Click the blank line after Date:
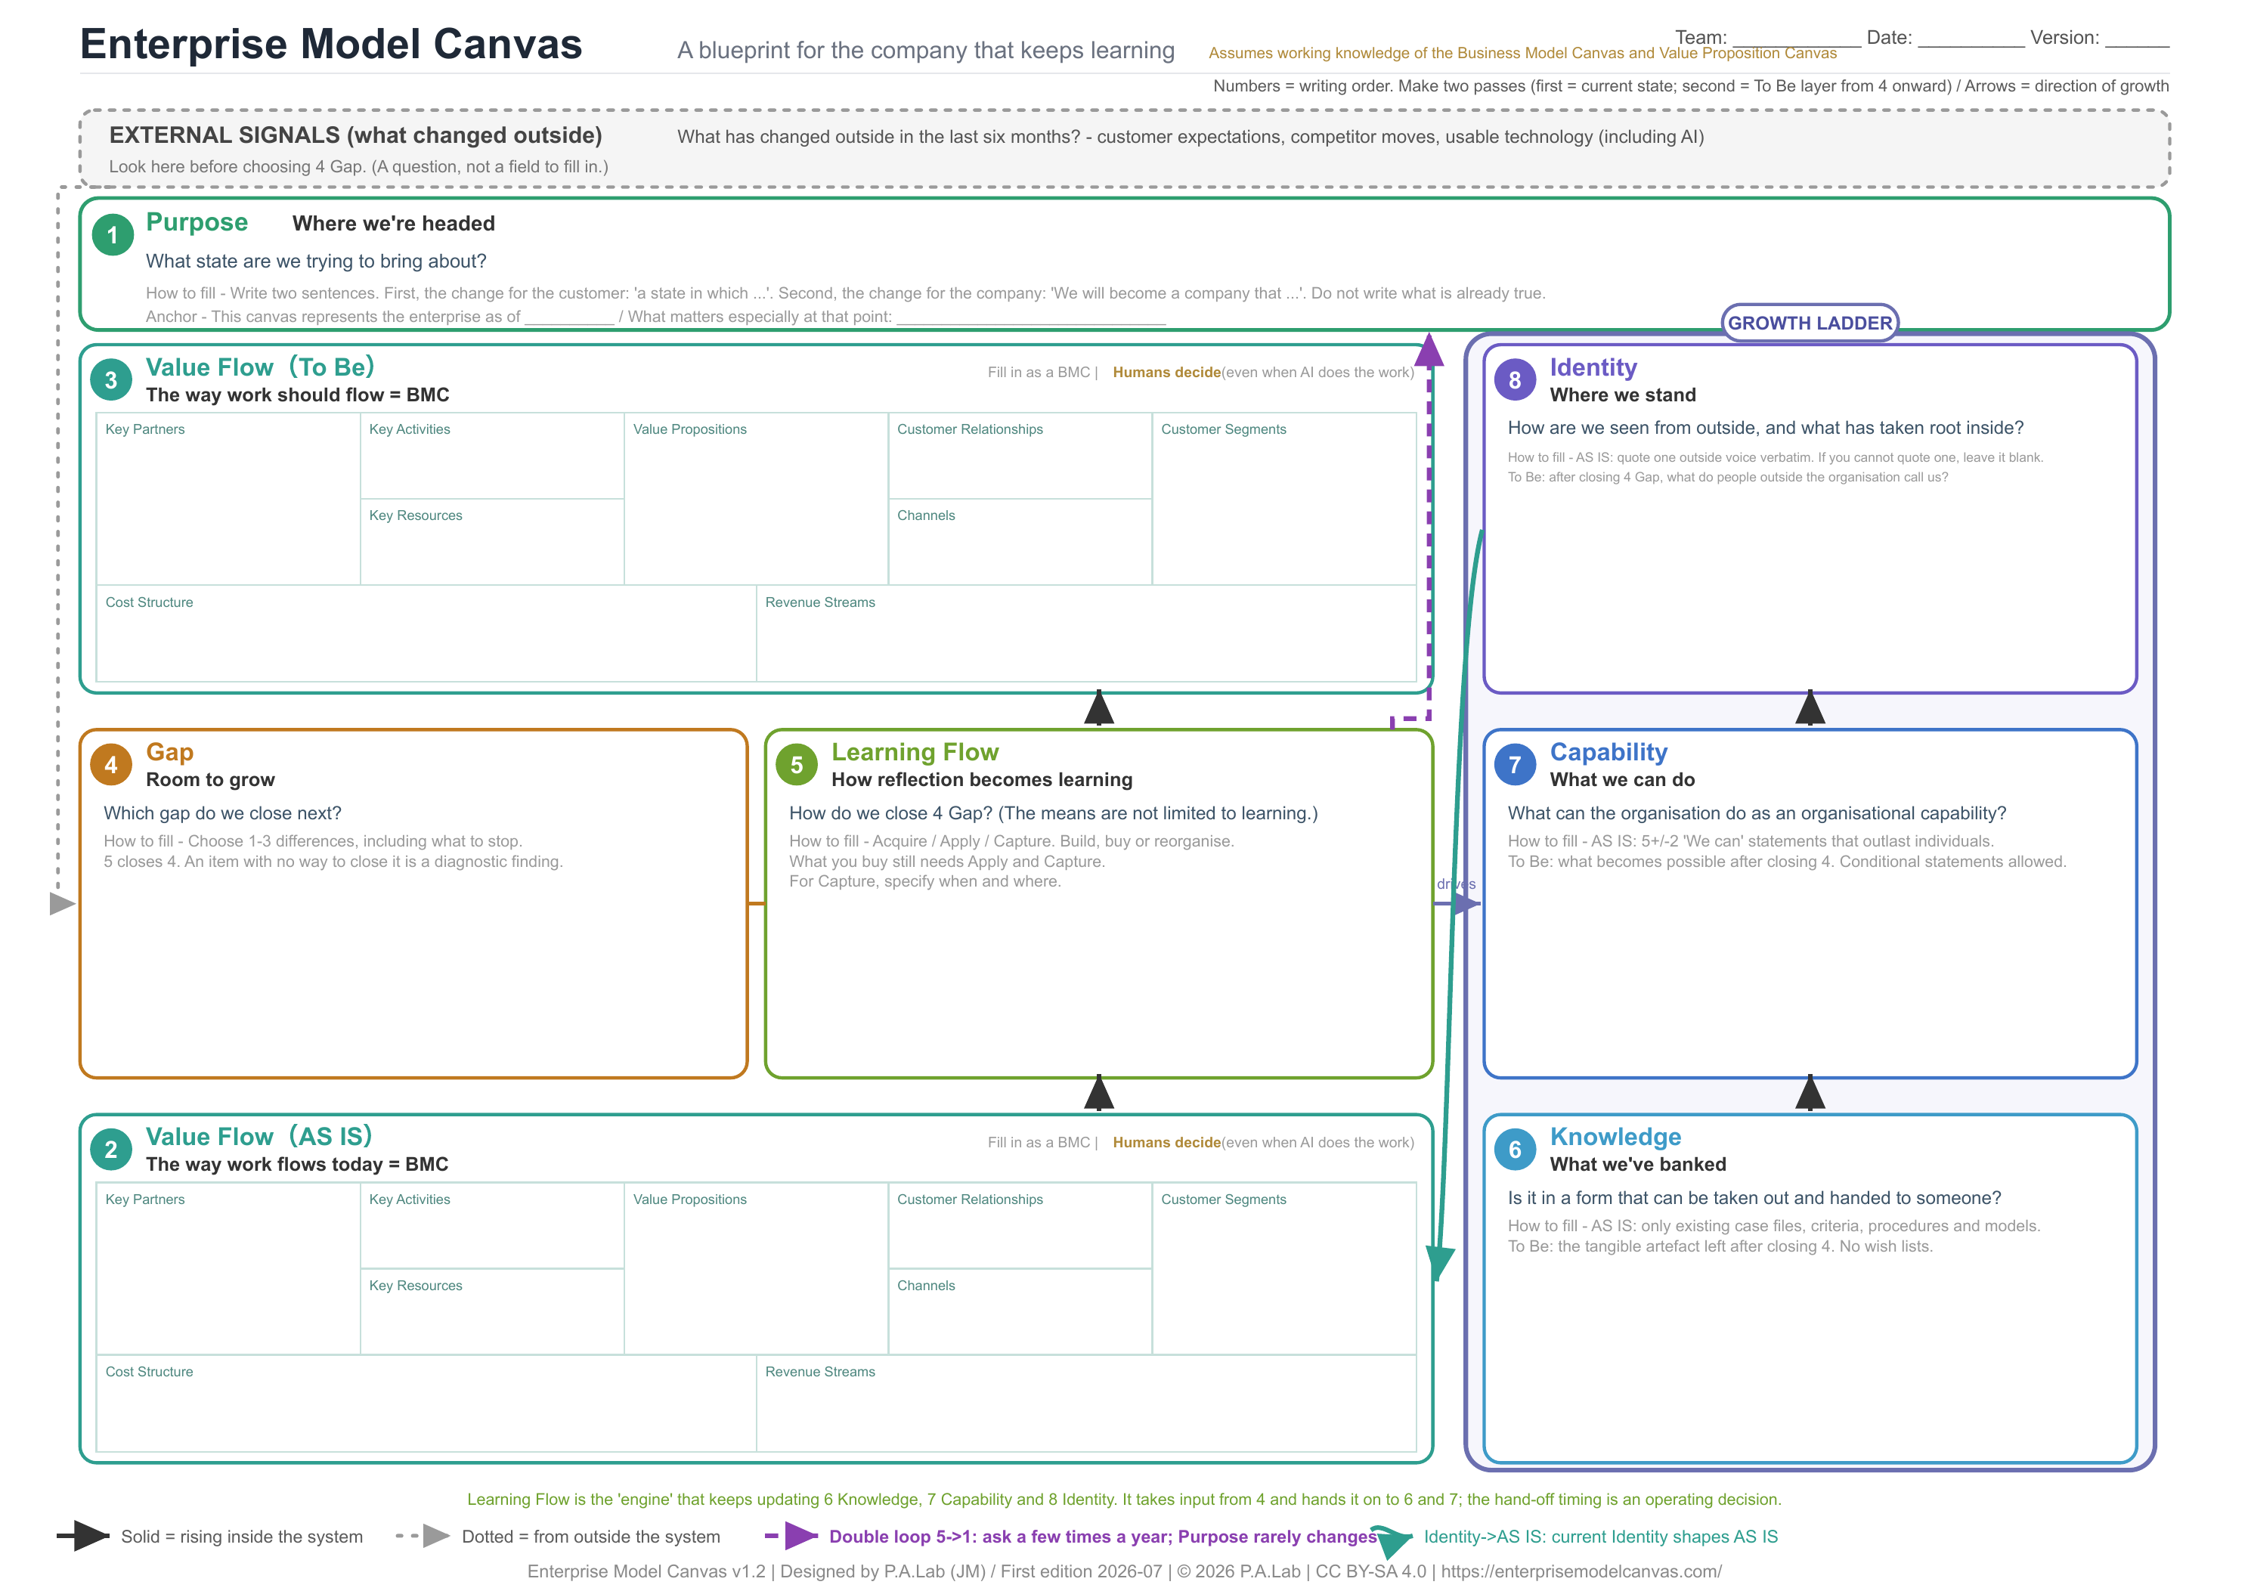This screenshot has width=2251, height=1591. tap(1971, 39)
